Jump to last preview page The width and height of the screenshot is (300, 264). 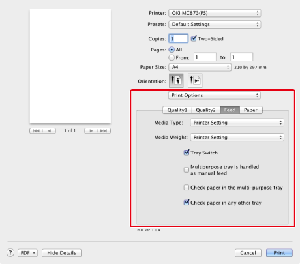point(104,131)
